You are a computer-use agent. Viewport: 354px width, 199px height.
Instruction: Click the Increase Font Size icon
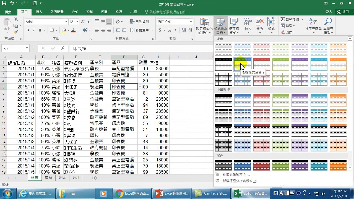pyautogui.click(x=83, y=22)
